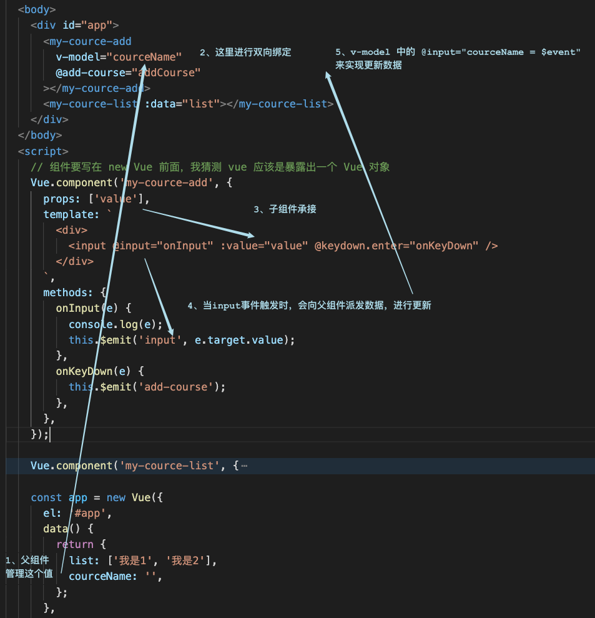Screen dimensions: 595x618
Task: Expand the folded ellipsis after 'my-cource-list', {
Action: tap(244, 466)
